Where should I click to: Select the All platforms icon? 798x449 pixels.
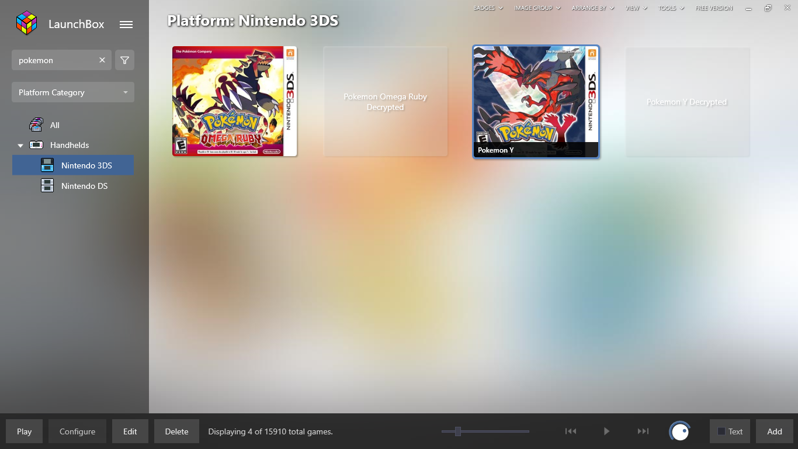(36, 125)
